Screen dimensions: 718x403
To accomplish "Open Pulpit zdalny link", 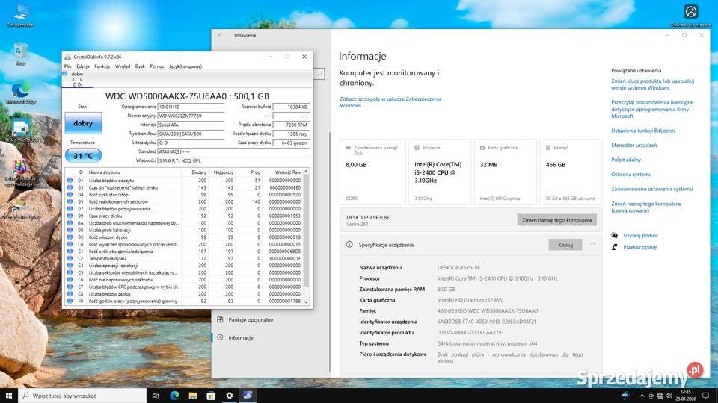I will pyautogui.click(x=626, y=160).
